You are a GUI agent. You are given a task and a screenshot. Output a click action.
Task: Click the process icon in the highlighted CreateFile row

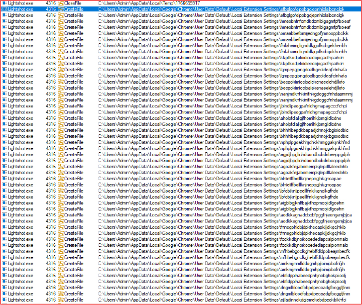click(x=4, y=9)
